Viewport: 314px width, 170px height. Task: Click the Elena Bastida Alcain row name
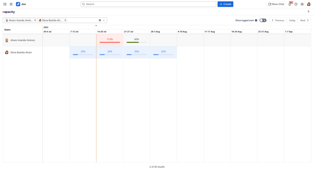pos(21,52)
